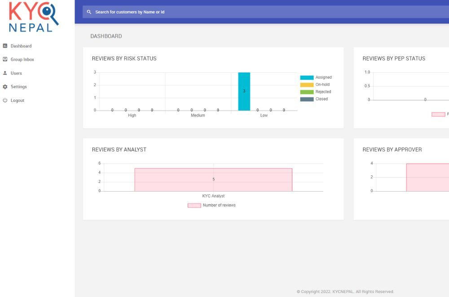Open the Group Inbox menu item
Screen dimensions: 449x297
tap(22, 59)
